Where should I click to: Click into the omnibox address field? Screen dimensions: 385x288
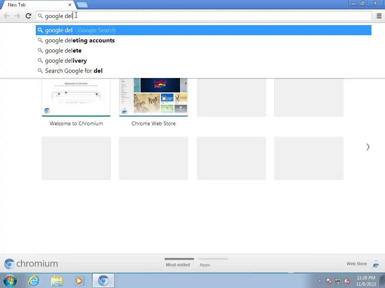pos(203,16)
